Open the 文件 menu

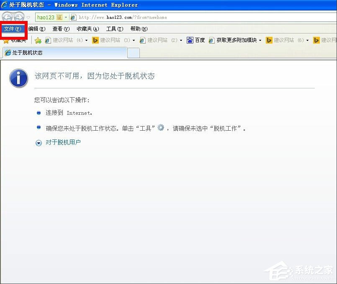[x=12, y=29]
